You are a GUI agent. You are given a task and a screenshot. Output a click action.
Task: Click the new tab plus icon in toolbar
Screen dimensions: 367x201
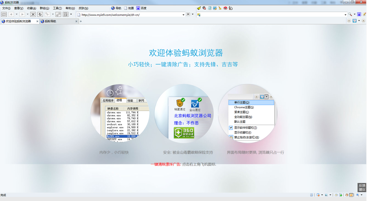coord(47,15)
